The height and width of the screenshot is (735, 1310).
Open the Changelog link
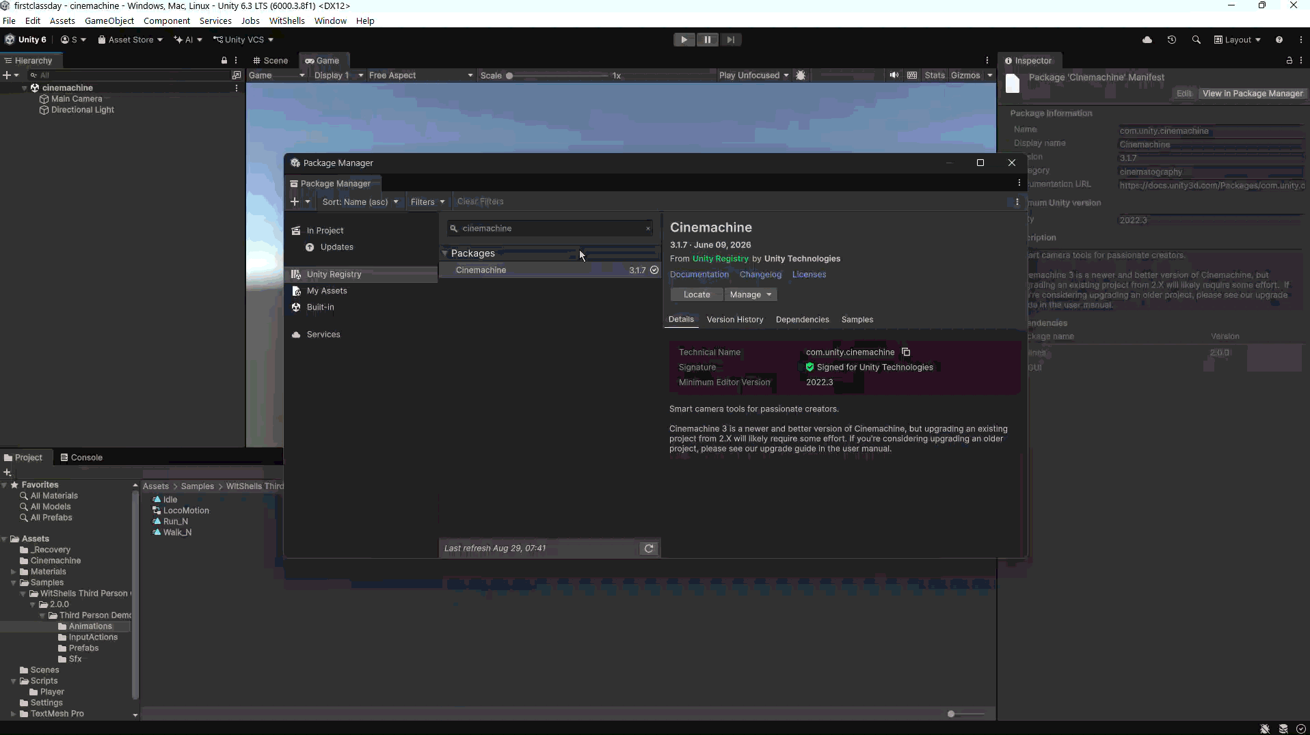click(x=760, y=275)
